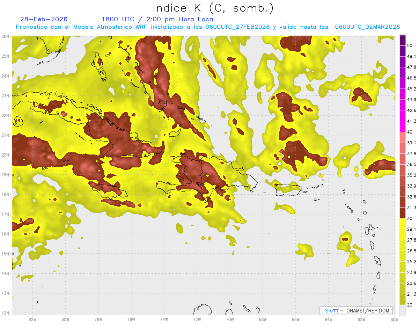The image size is (419, 324).
Task: Click the '60W' longitude label
Action: pyautogui.click(x=395, y=319)
